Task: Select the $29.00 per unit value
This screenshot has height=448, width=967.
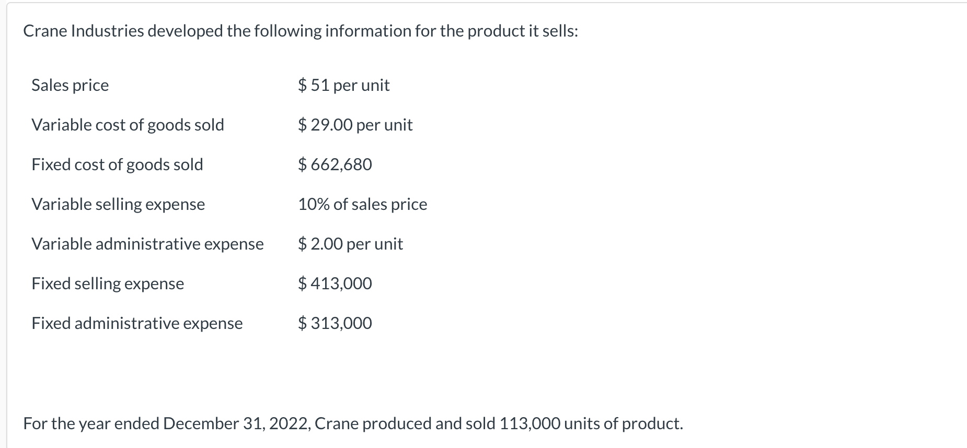Action: [355, 125]
